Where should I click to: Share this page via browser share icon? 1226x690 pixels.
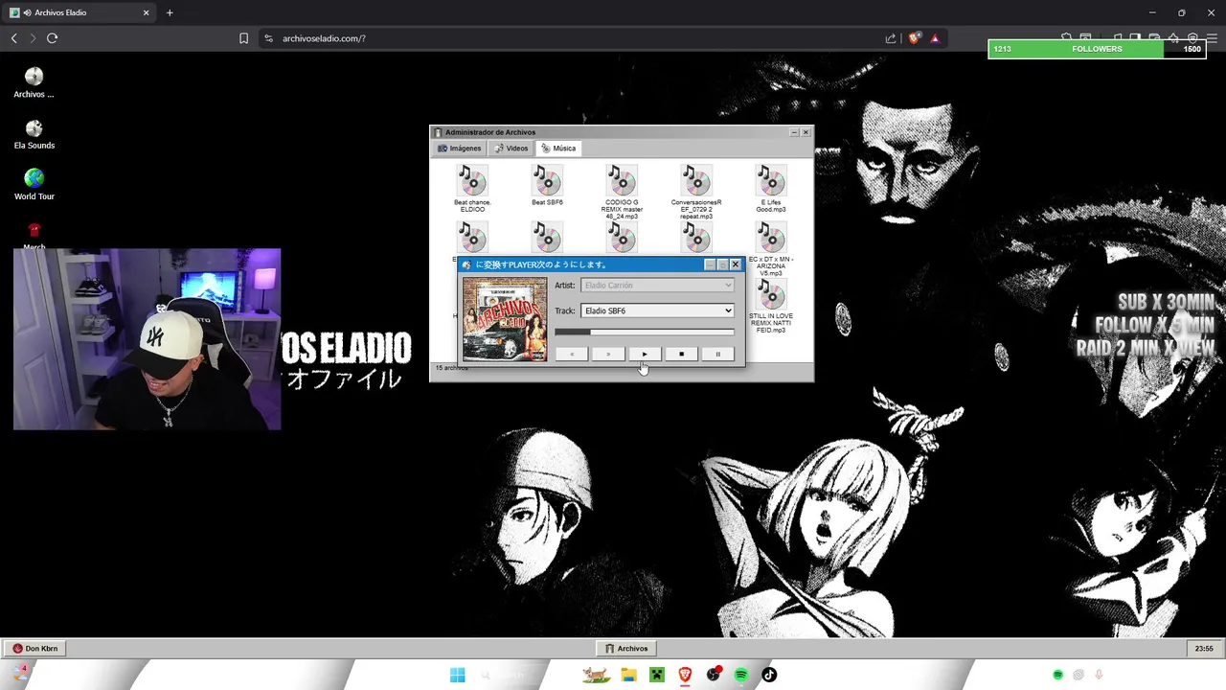891,38
